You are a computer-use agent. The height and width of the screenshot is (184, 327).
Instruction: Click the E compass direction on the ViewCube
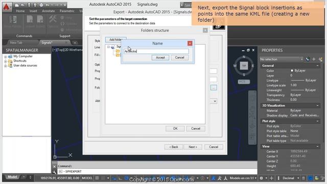[x=253, y=66]
